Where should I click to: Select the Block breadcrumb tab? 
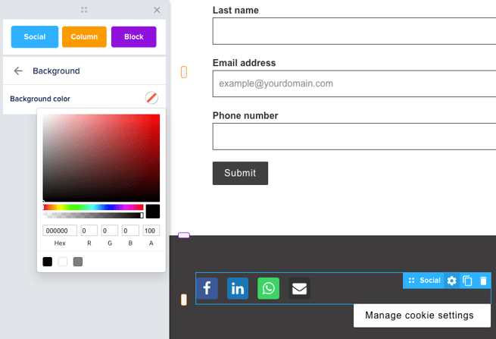coord(133,37)
